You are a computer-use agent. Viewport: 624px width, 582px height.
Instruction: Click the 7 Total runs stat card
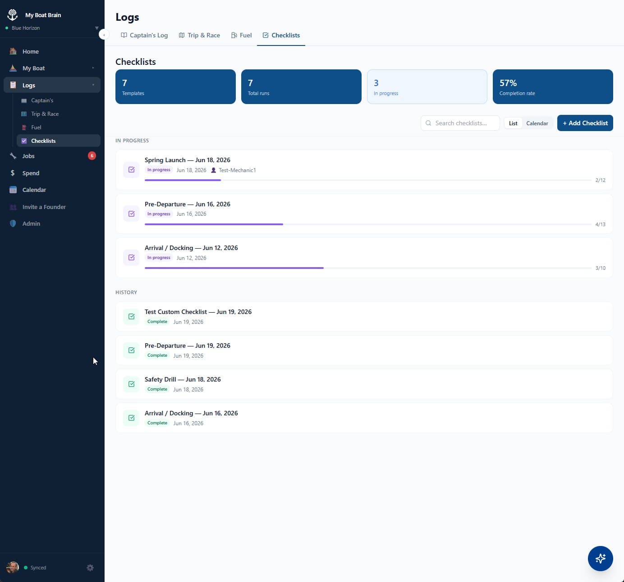301,86
